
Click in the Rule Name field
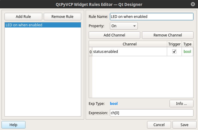pos(152,16)
